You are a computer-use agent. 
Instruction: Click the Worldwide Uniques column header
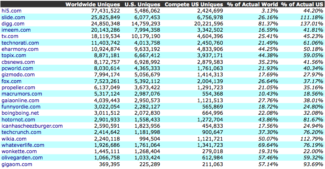click(x=92, y=4)
